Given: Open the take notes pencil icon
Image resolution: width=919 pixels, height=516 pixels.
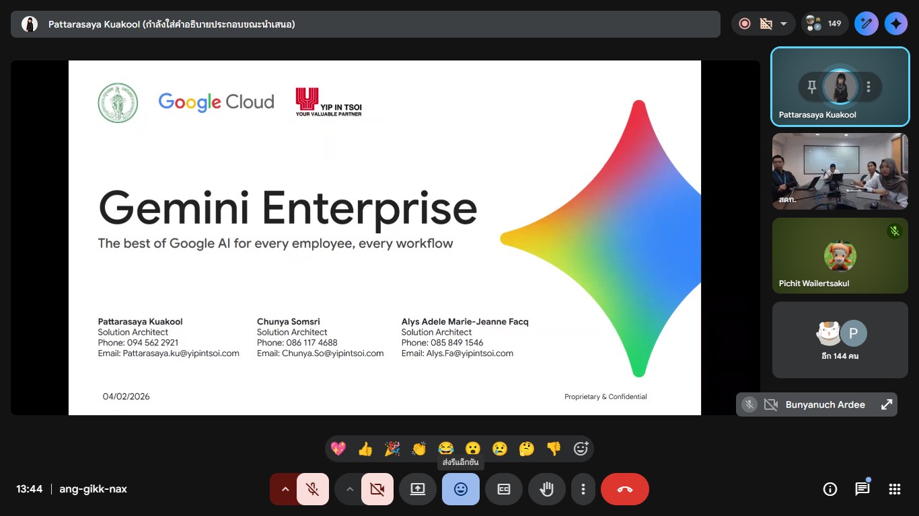Looking at the screenshot, I should click(x=867, y=24).
